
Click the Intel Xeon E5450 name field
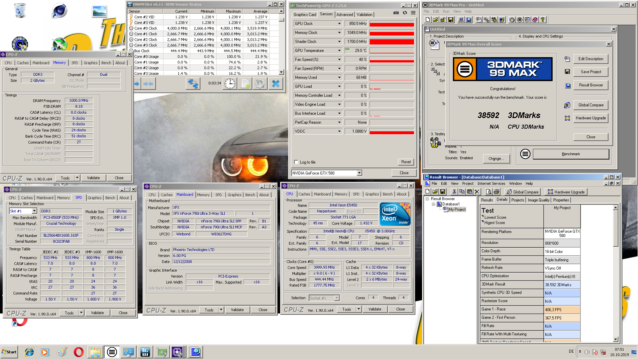[343, 205]
